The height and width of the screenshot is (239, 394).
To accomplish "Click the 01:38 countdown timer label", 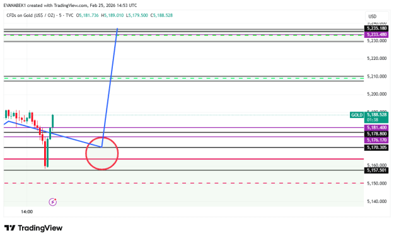I will (x=372, y=120).
